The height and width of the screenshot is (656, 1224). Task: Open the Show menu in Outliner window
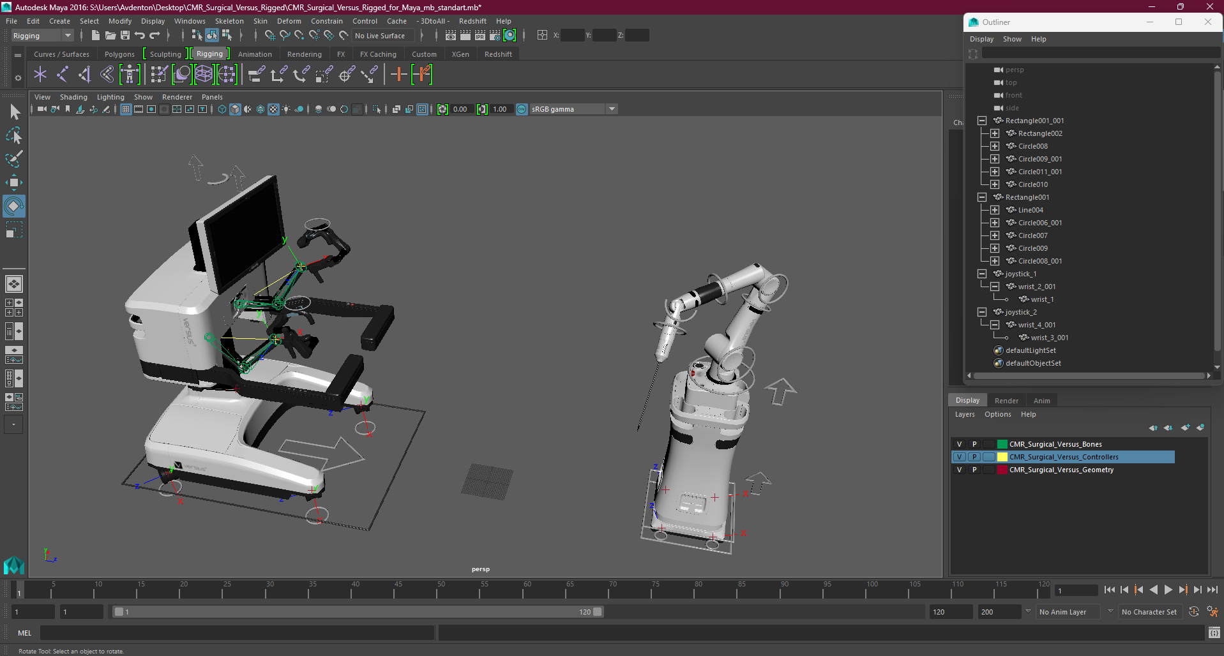pos(1012,39)
